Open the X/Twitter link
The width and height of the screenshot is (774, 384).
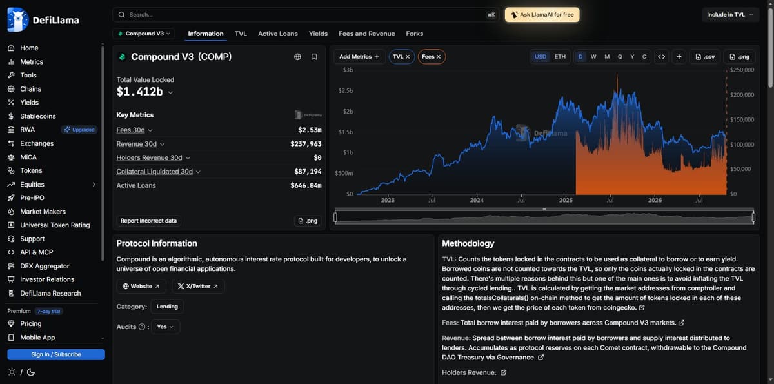pos(198,286)
